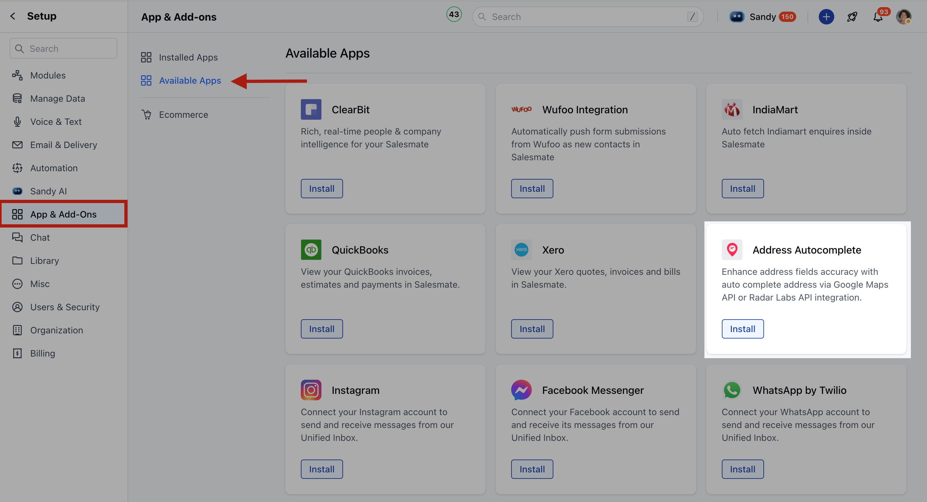Install the Instagram app
This screenshot has height=502, width=927.
click(322, 469)
